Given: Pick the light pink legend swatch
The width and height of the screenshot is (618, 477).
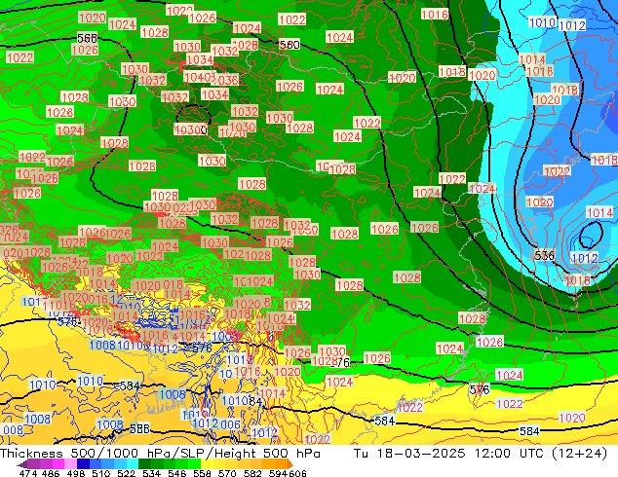Looking at the screenshot, I should pos(71,463).
